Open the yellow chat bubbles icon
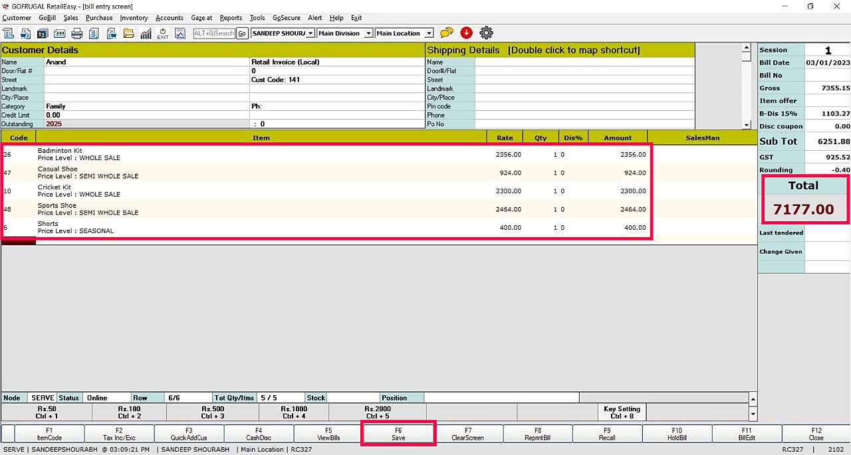 click(x=447, y=33)
